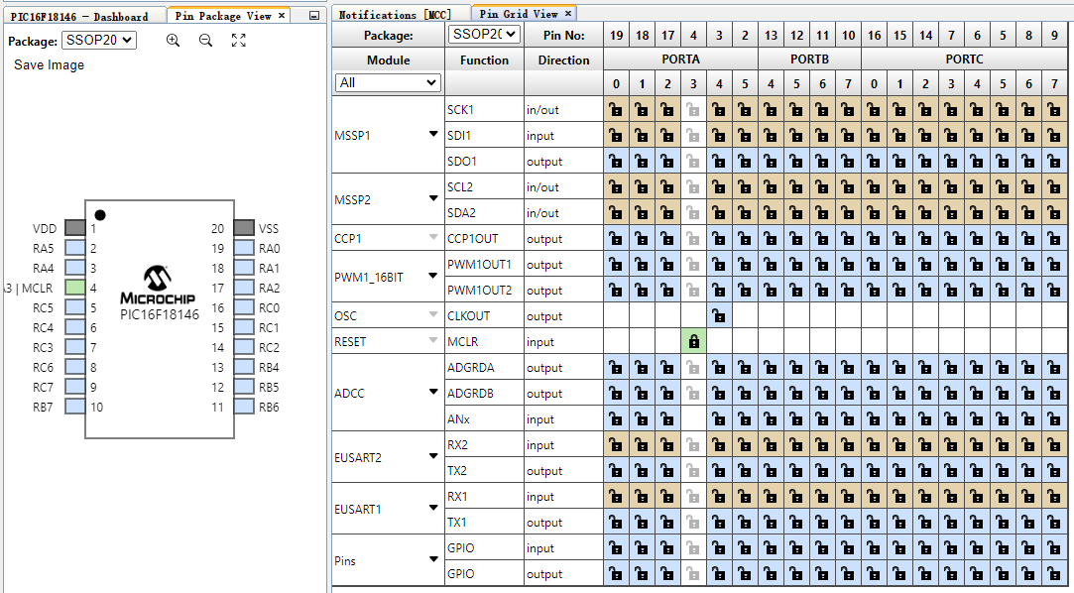Select the Pin Grid View tab
Image resolution: width=1074 pixels, height=593 pixels.
519,14
